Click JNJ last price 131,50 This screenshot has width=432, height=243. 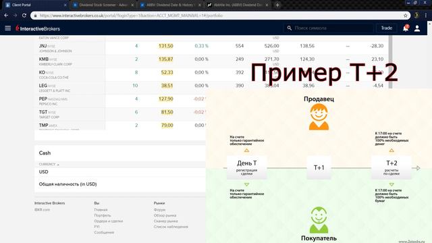(166, 46)
